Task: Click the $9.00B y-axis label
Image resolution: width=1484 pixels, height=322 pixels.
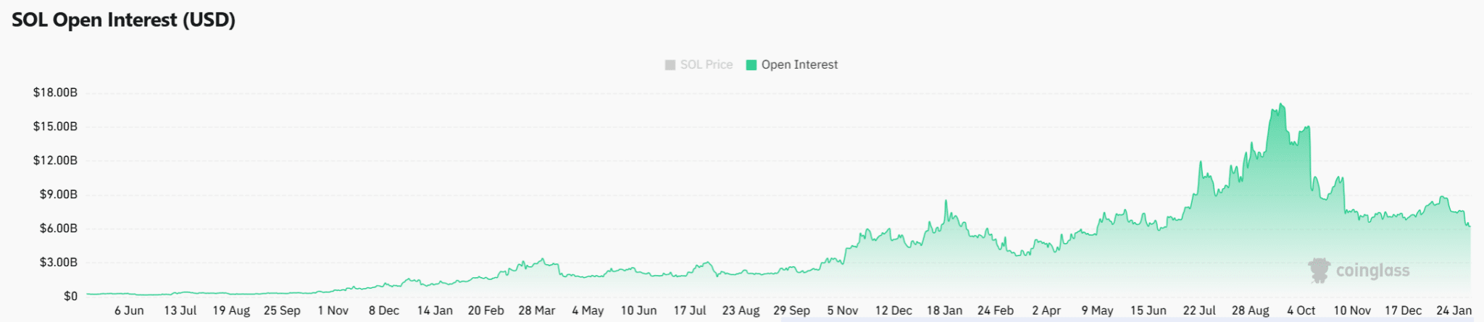Action: click(58, 195)
